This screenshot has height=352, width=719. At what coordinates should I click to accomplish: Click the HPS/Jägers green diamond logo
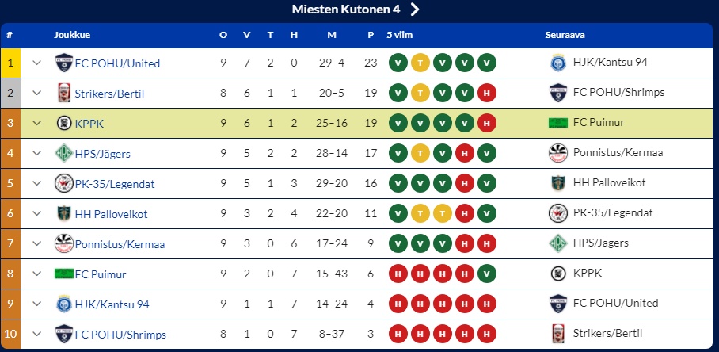point(63,153)
